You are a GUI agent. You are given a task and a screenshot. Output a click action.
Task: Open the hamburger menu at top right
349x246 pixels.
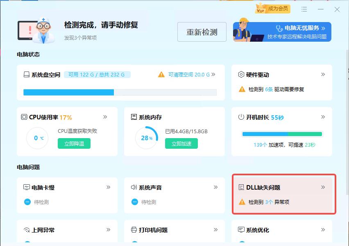304,9
